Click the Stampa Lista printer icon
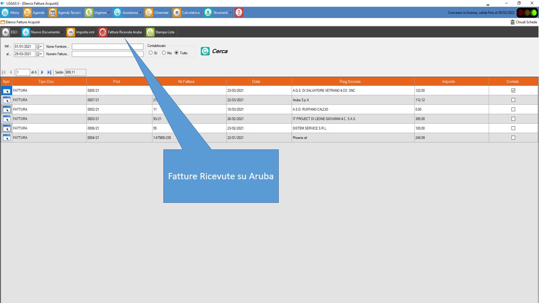 150,32
